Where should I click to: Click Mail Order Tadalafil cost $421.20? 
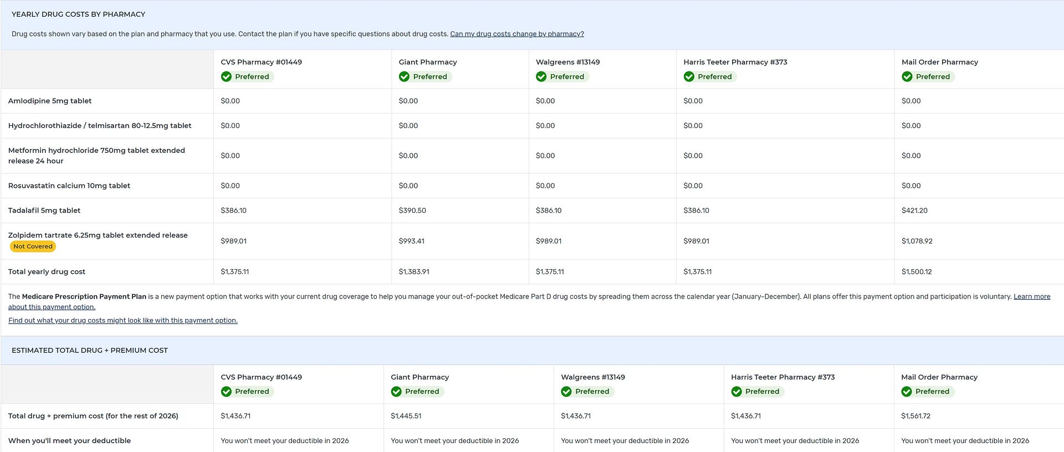click(x=914, y=210)
